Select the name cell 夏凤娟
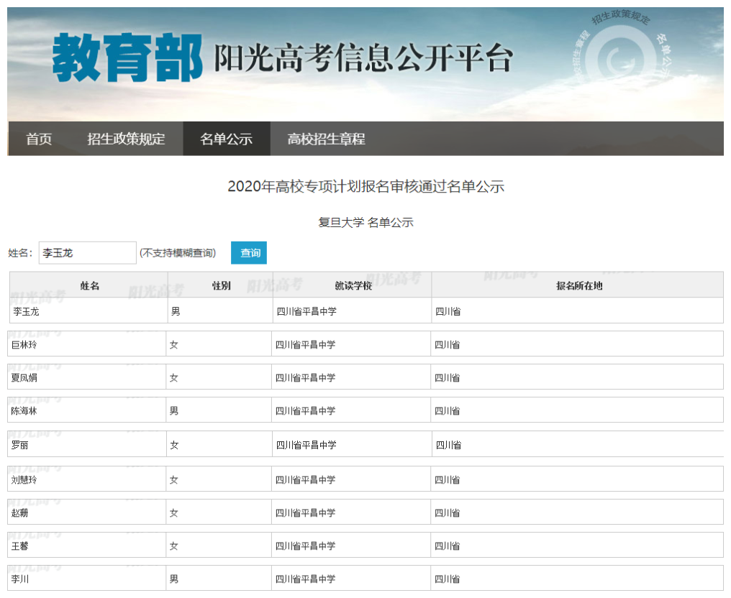This screenshot has height=598, width=731. click(x=87, y=378)
